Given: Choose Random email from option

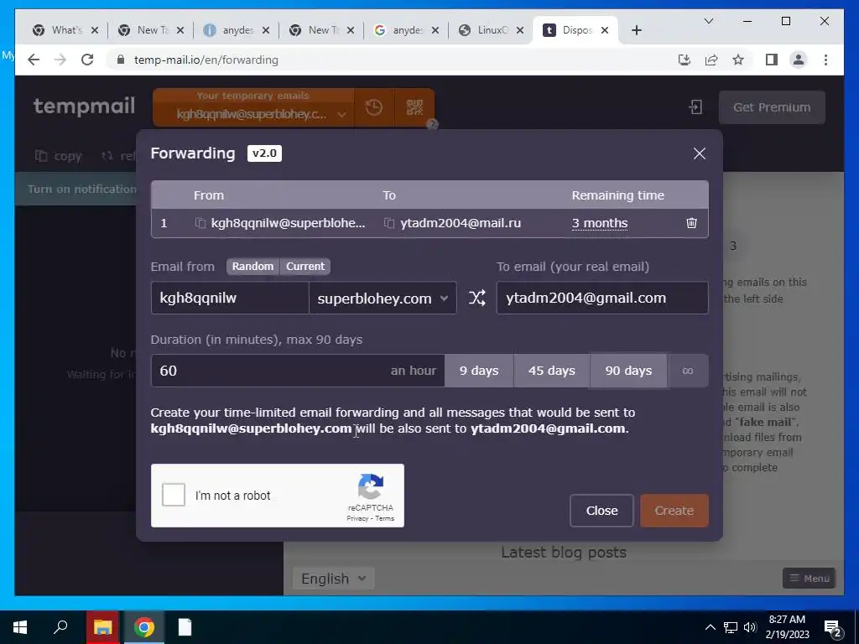Looking at the screenshot, I should 252,267.
